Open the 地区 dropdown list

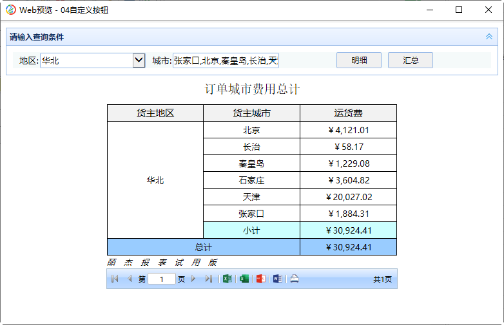pos(139,60)
